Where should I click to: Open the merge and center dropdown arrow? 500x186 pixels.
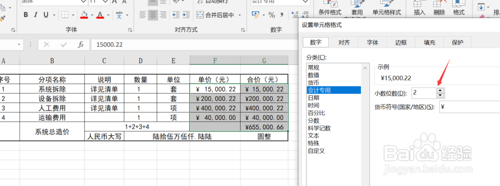[x=239, y=15]
